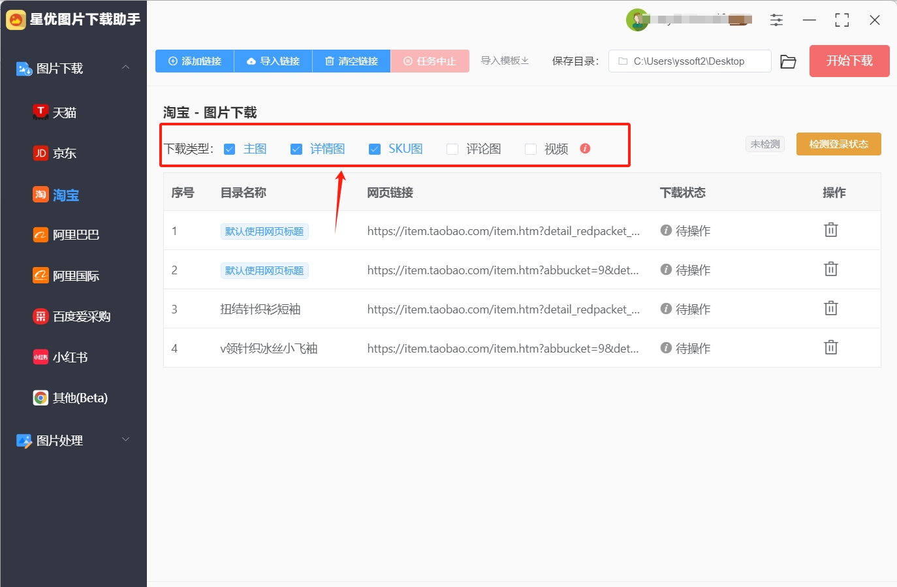This screenshot has width=897, height=587.
Task: Delete row 1 with trash icon
Action: point(830,230)
